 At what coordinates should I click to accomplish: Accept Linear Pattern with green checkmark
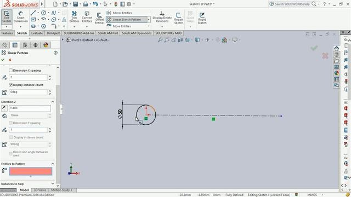point(3,60)
